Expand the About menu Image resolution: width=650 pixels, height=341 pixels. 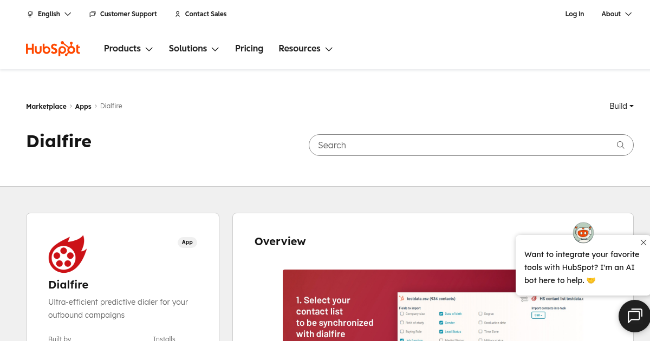[x=616, y=14]
